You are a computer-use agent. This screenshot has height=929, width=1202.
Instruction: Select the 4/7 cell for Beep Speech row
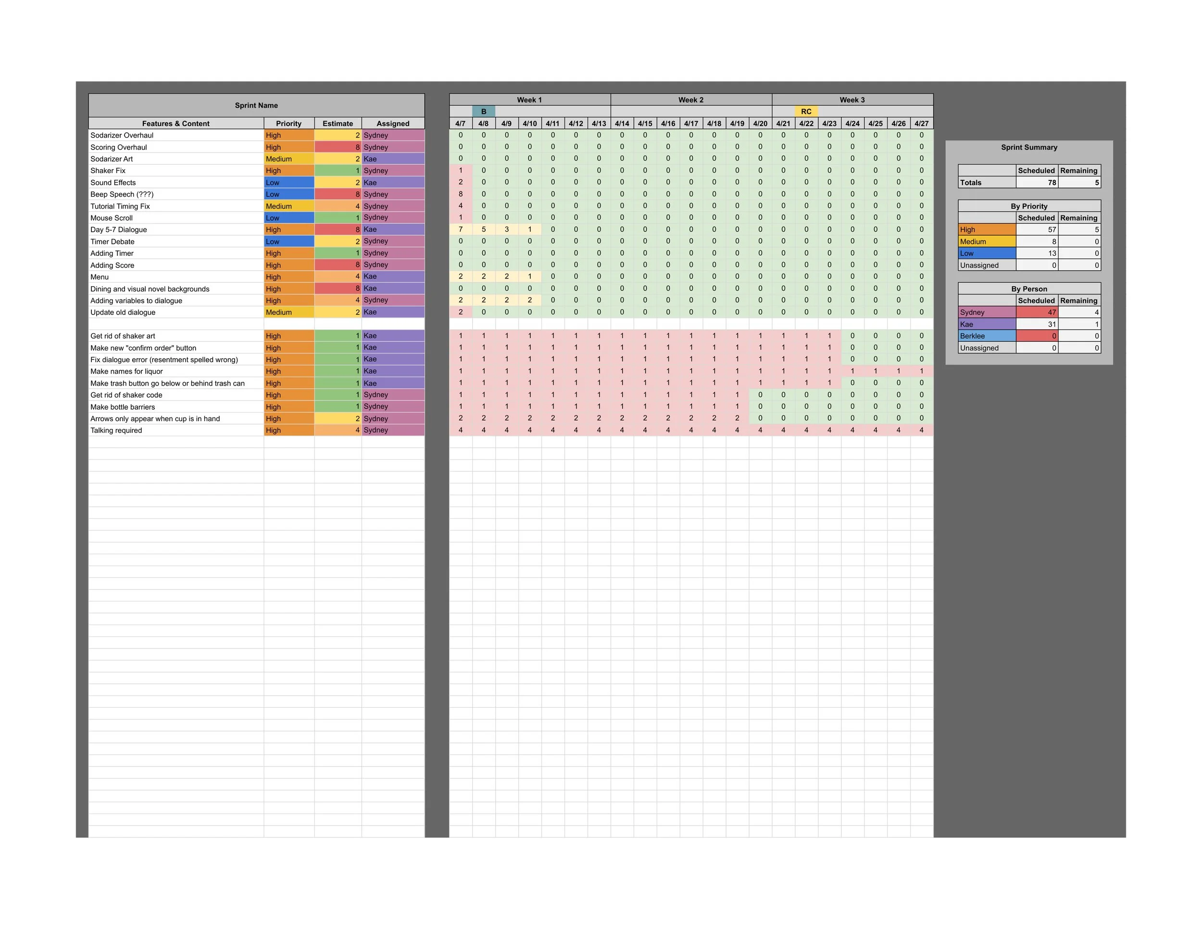[x=461, y=194]
